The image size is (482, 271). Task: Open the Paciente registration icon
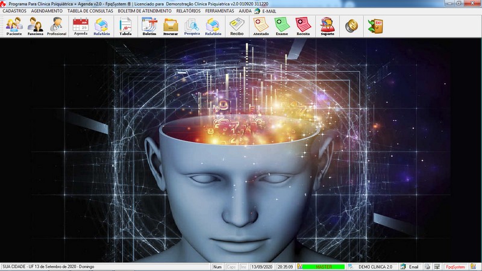14,26
